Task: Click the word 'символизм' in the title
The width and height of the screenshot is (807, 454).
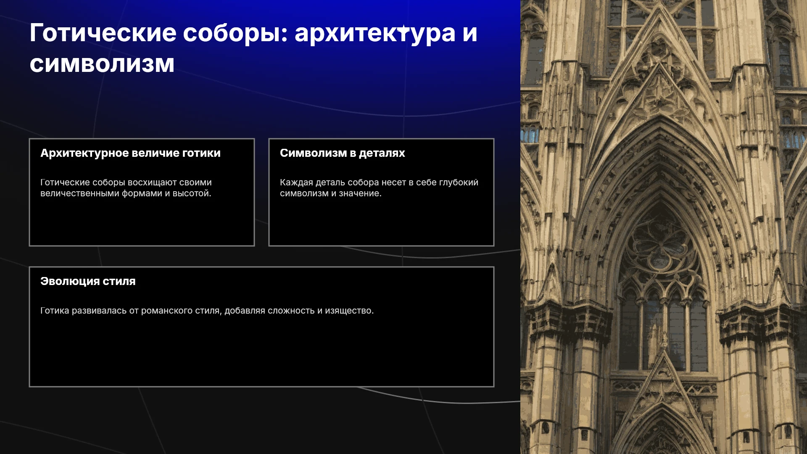Action: pyautogui.click(x=102, y=64)
